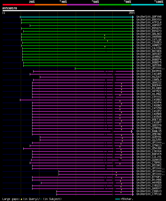Select hit label UniRef100_O48588
Screen dimensions: 166x201
[x=149, y=37]
